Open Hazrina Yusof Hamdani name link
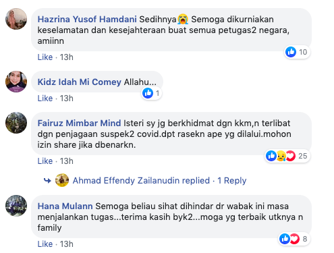 click(x=87, y=20)
